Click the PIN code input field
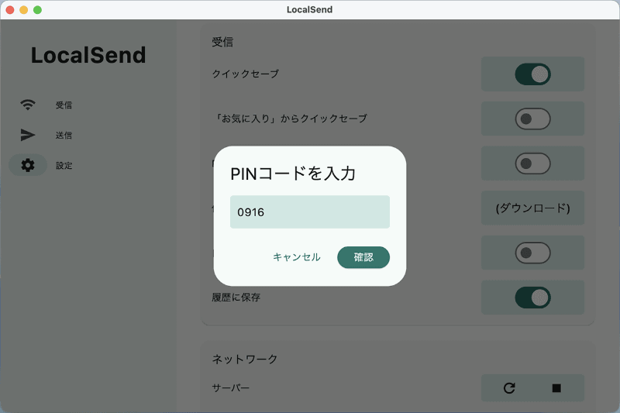The height and width of the screenshot is (413, 620). 309,212
